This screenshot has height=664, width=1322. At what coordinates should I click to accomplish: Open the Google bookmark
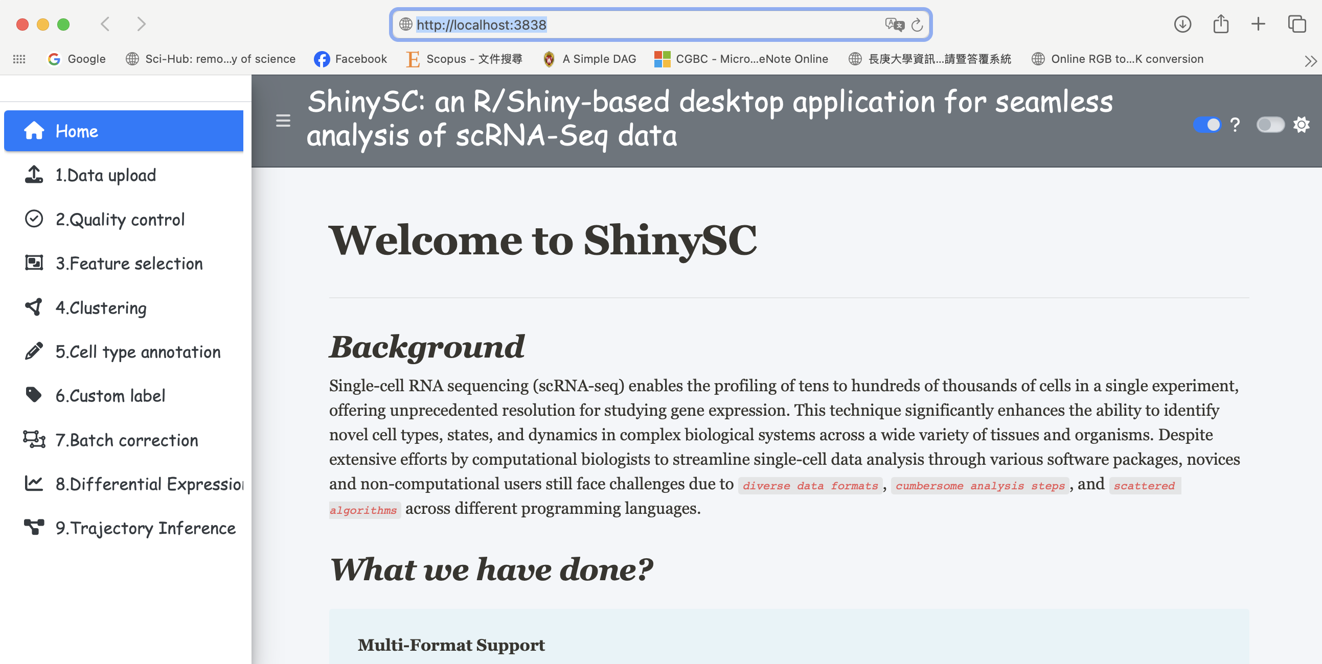click(77, 59)
